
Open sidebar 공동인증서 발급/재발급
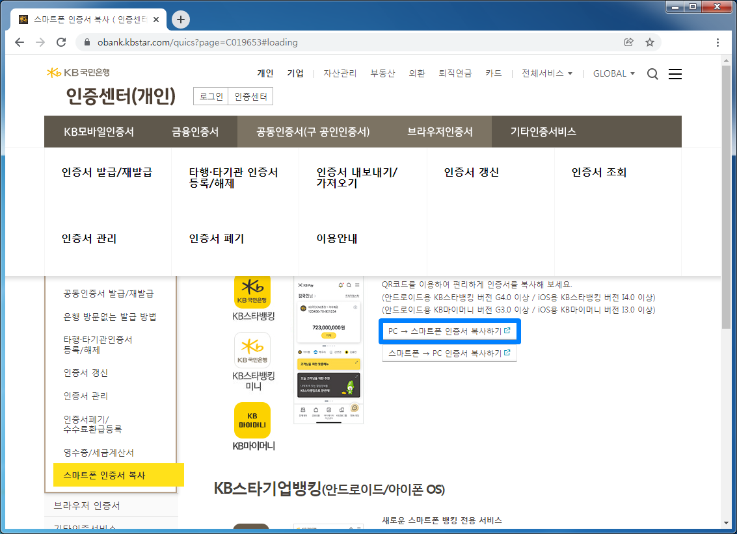[109, 294]
